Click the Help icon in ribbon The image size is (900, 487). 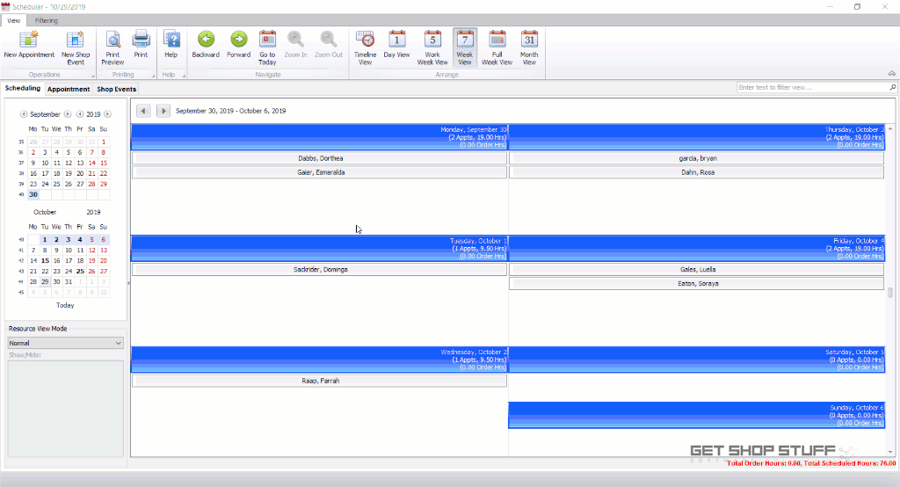coord(171,40)
